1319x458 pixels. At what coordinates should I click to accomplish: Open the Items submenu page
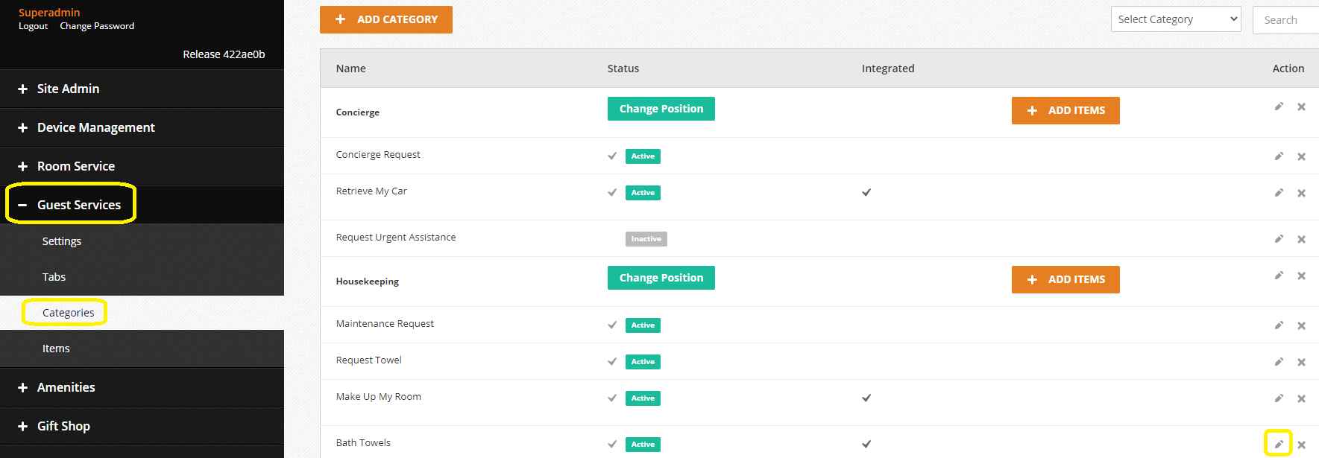[x=56, y=349]
